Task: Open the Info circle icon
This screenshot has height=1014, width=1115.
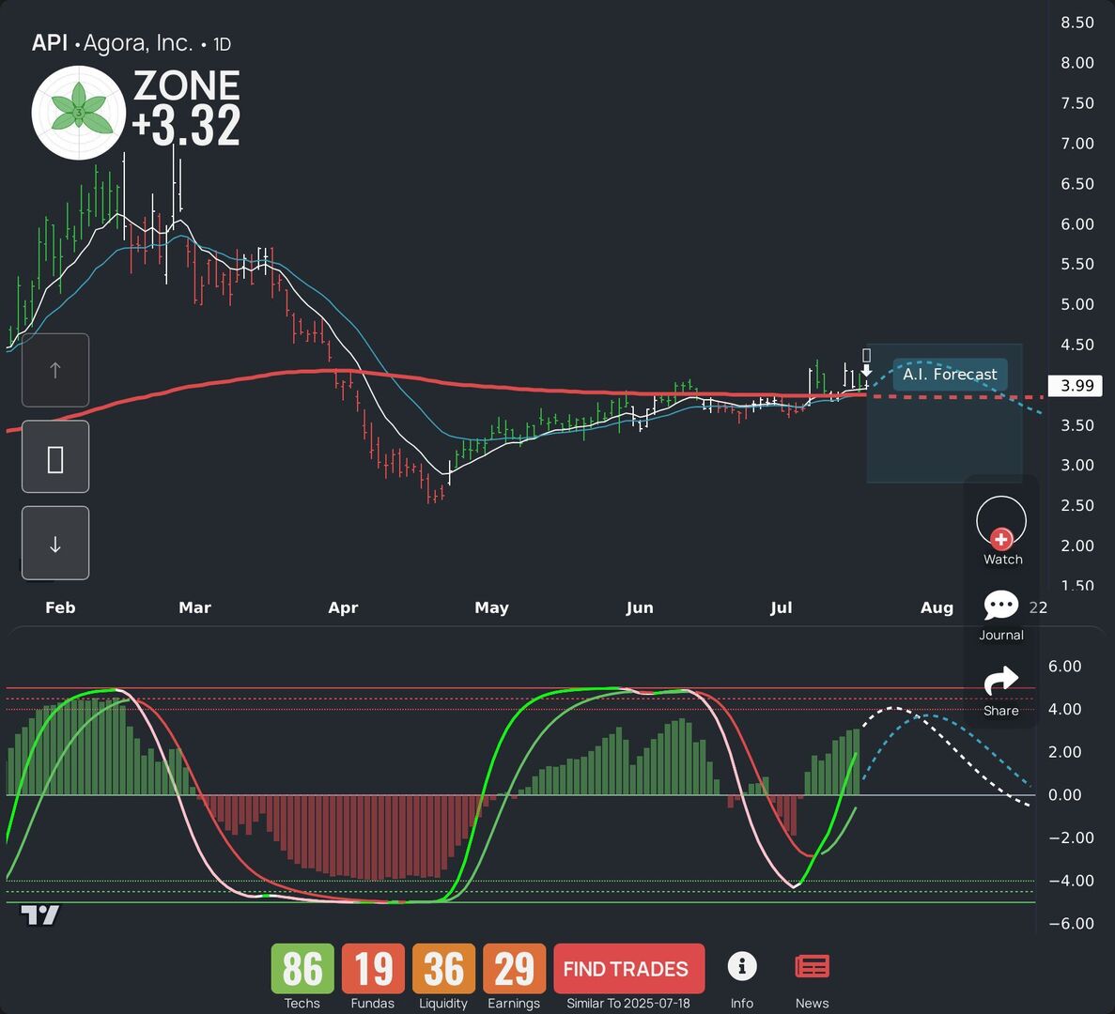Action: click(742, 966)
